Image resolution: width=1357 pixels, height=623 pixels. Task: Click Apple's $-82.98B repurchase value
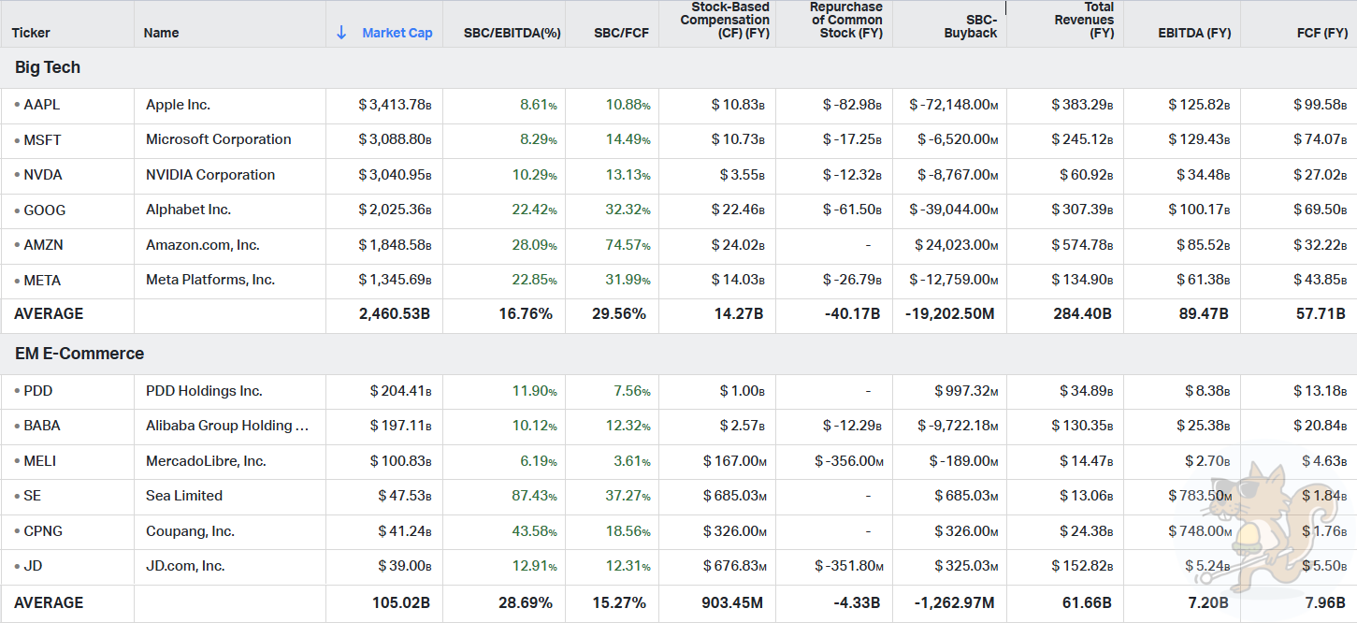point(852,105)
